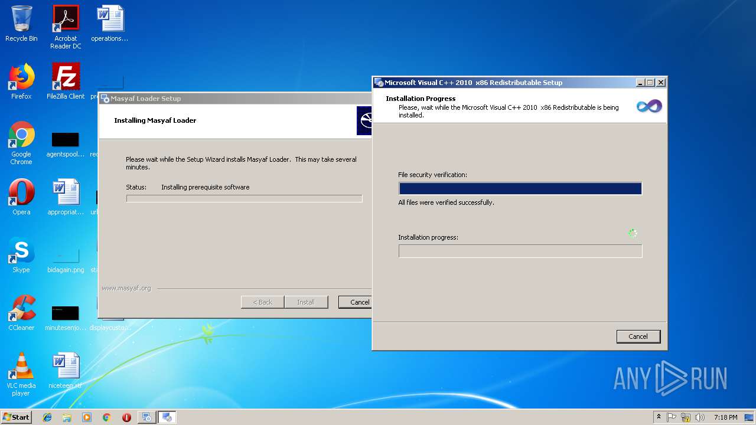
Task: Click the clock showing 7:18 PM
Action: click(x=725, y=417)
